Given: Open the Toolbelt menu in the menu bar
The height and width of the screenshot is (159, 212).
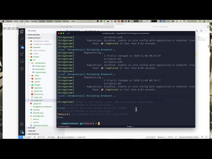Looking at the screenshot, I should 58,21.
